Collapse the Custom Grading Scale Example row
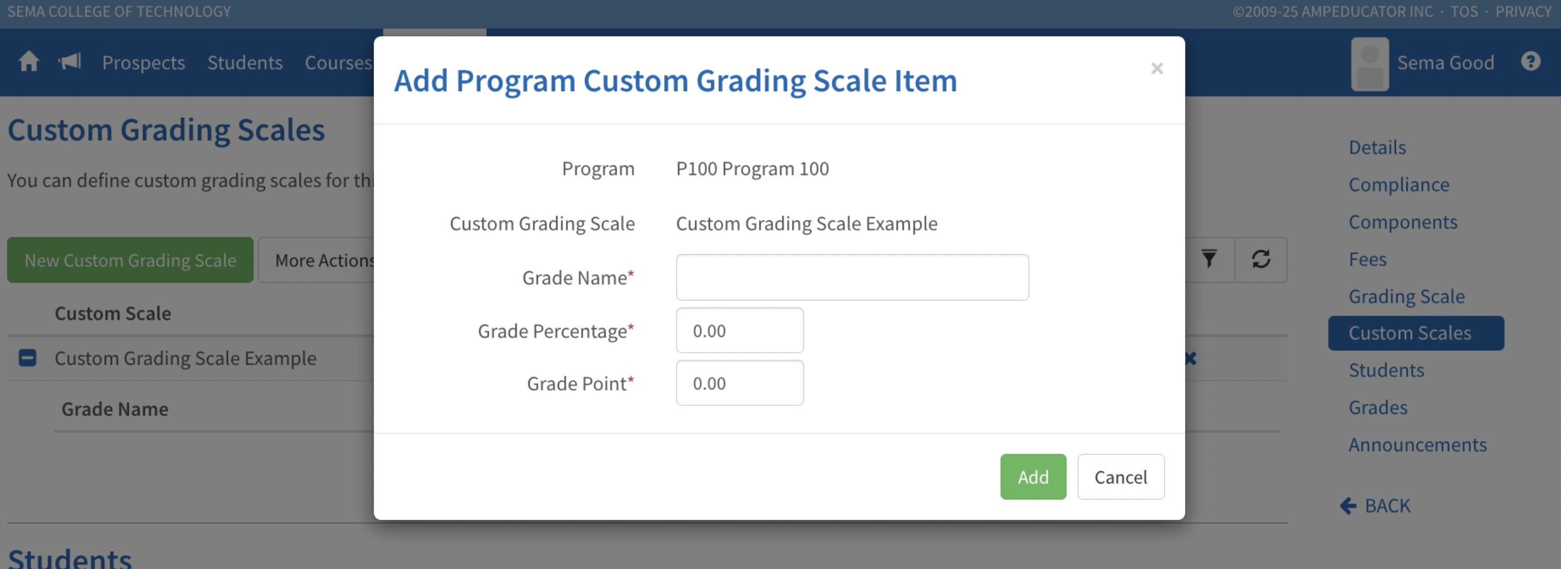1561x569 pixels. pos(27,358)
